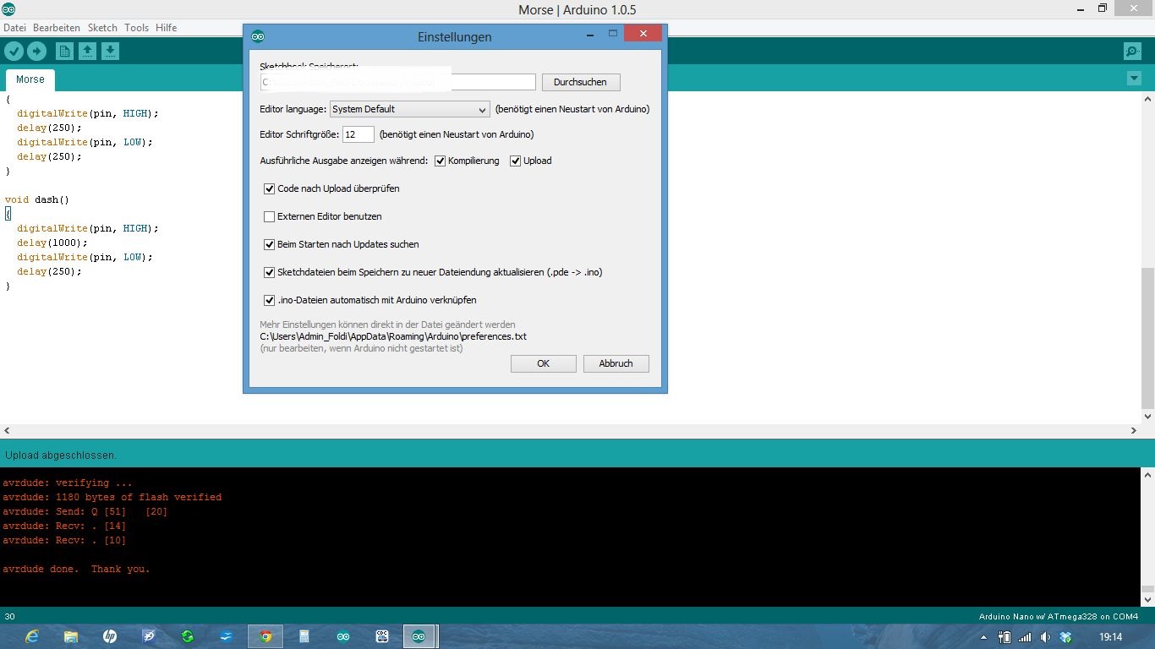Confirm settings with the OK button
The image size is (1155, 649).
544,363
